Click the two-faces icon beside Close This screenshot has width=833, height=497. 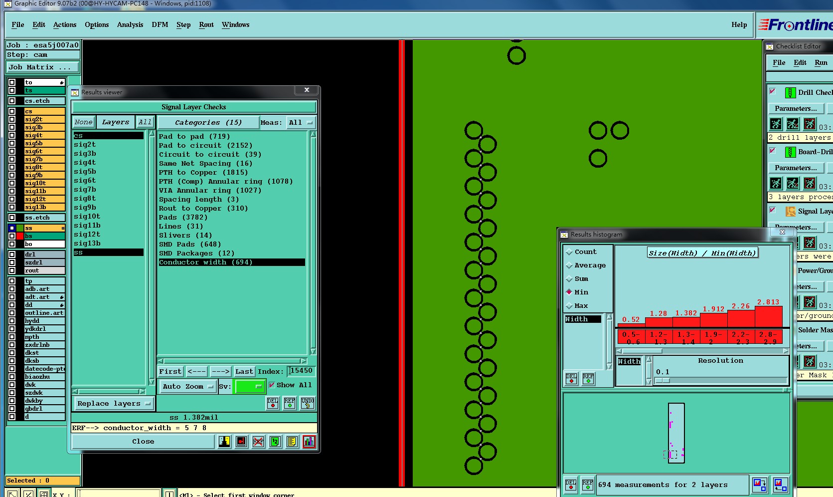pyautogui.click(x=224, y=442)
